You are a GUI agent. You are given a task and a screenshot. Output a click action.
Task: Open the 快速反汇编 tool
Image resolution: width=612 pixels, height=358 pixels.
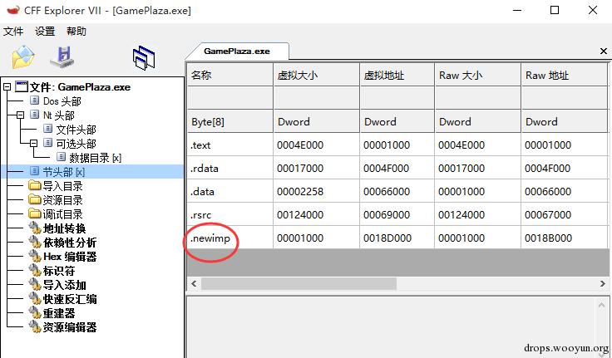click(70, 299)
